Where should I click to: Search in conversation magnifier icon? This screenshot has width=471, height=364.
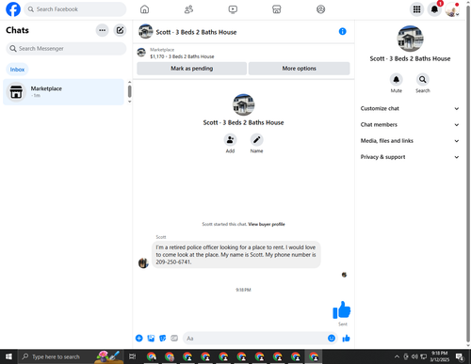(x=423, y=80)
